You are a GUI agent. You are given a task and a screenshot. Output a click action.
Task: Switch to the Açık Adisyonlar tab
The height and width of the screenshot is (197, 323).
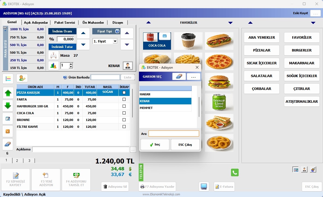[36, 22]
